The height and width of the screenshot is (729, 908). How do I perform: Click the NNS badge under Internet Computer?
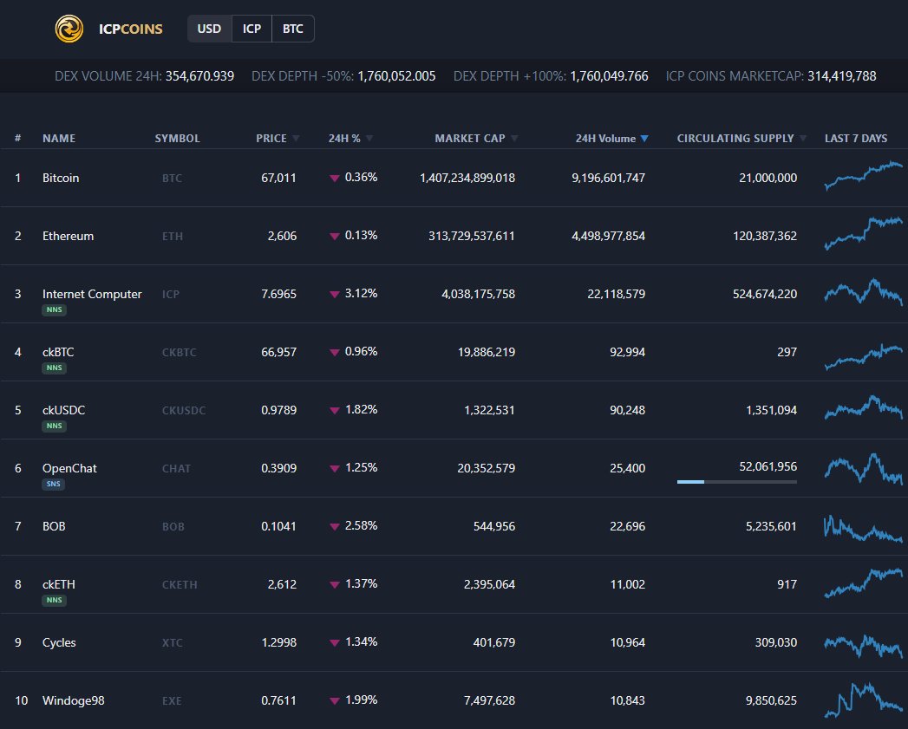54,309
